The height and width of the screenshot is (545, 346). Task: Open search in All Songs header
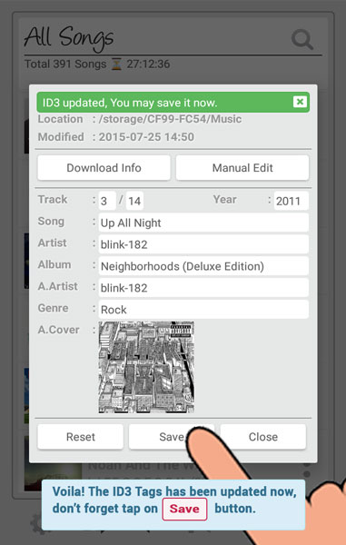click(x=302, y=40)
